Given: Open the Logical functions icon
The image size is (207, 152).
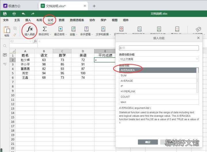Looking at the screenshot, I should click(x=86, y=29).
